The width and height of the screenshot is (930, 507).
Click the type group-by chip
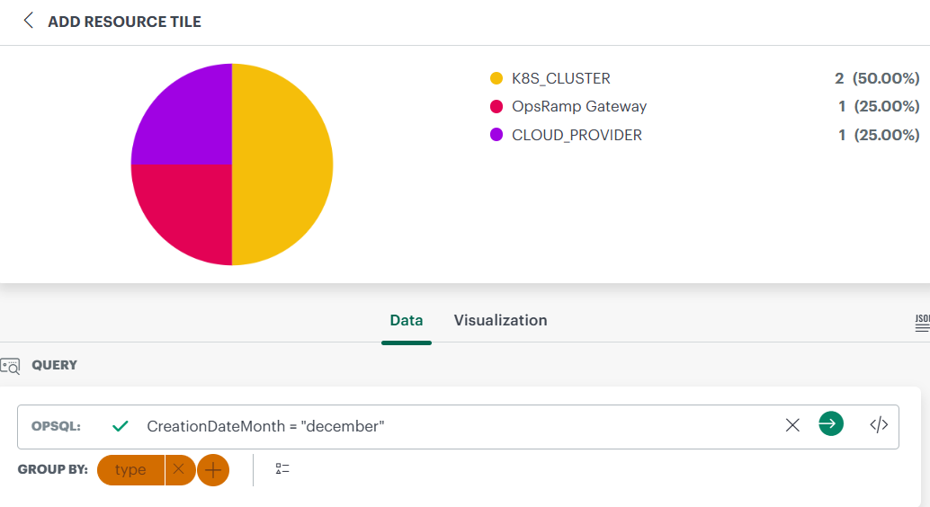coord(130,469)
